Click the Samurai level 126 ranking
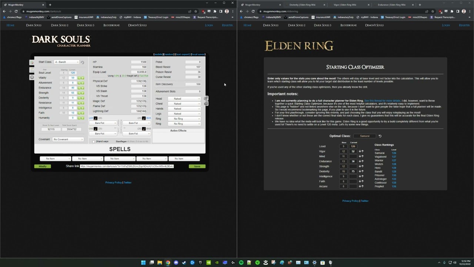This screenshot has height=267, width=474. pos(394,153)
